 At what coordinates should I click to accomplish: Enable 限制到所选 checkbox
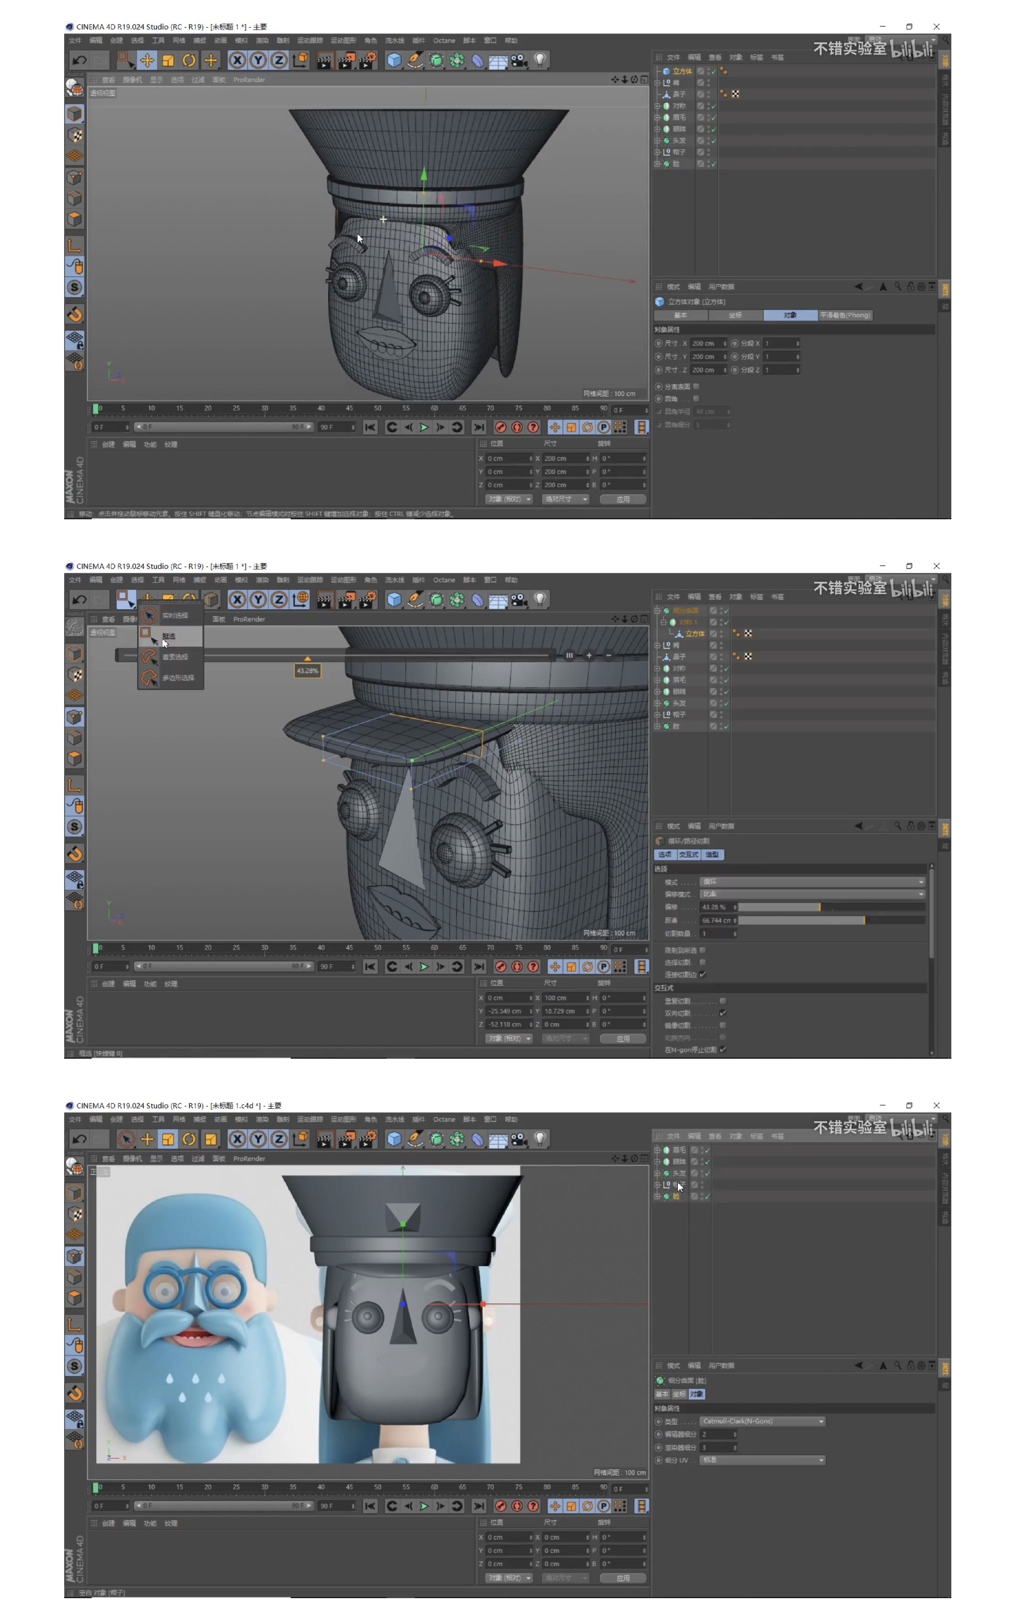click(x=703, y=950)
